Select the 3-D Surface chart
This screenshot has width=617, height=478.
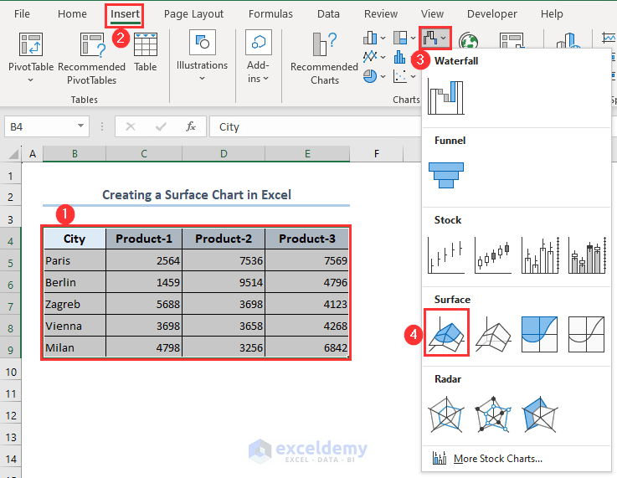[x=446, y=333]
